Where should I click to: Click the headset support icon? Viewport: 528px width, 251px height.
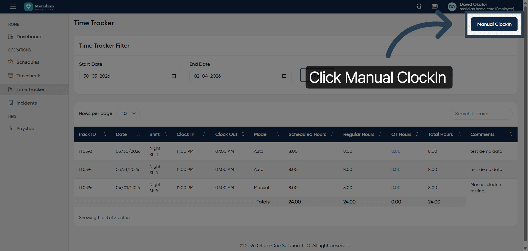(x=419, y=6)
